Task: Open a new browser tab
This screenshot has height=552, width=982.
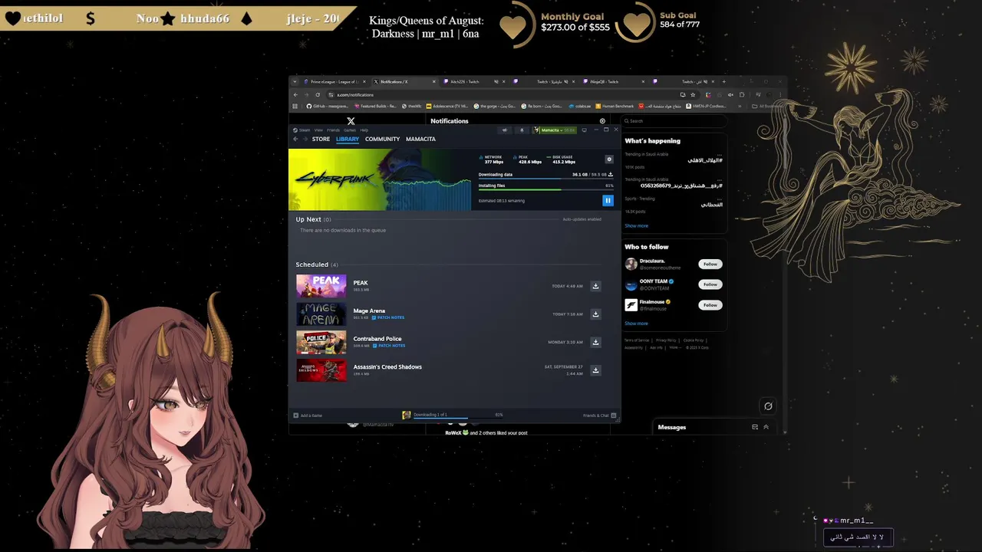Action: (723, 81)
